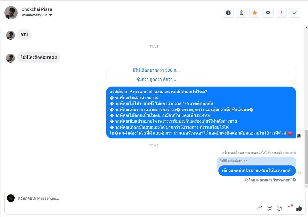Click the Chokchai Piasa name heading

coord(37,9)
